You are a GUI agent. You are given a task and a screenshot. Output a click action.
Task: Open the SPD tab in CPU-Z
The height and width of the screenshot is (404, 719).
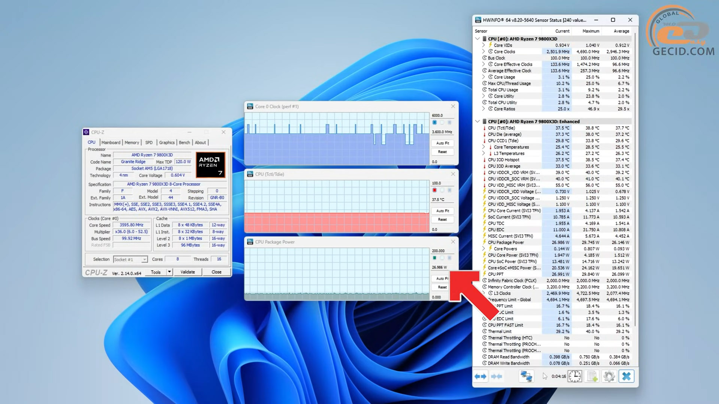[x=149, y=143]
